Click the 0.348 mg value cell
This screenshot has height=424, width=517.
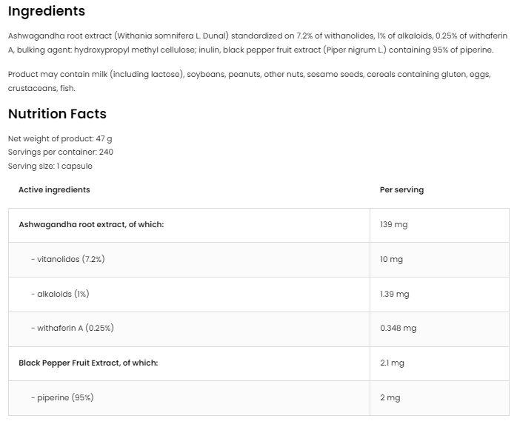click(x=398, y=328)
